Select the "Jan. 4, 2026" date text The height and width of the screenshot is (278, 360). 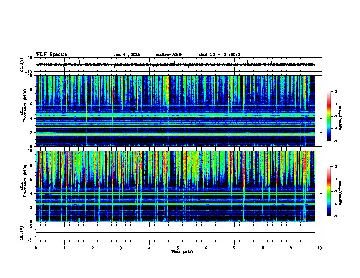[127, 55]
